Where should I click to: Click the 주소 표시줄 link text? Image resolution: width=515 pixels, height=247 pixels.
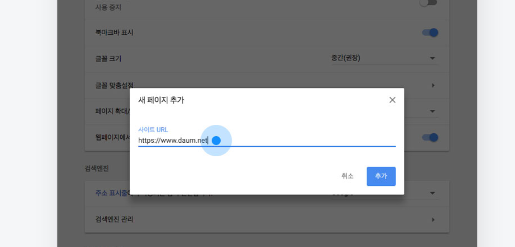(x=112, y=193)
